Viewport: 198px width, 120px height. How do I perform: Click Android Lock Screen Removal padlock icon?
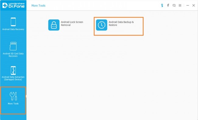pos(54,25)
